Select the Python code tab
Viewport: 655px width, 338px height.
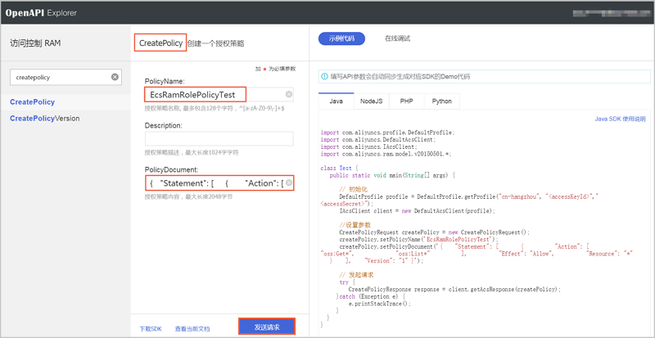441,101
